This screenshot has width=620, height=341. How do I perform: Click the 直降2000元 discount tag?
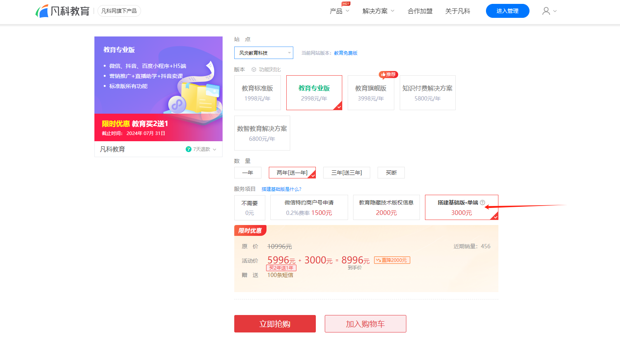(392, 260)
